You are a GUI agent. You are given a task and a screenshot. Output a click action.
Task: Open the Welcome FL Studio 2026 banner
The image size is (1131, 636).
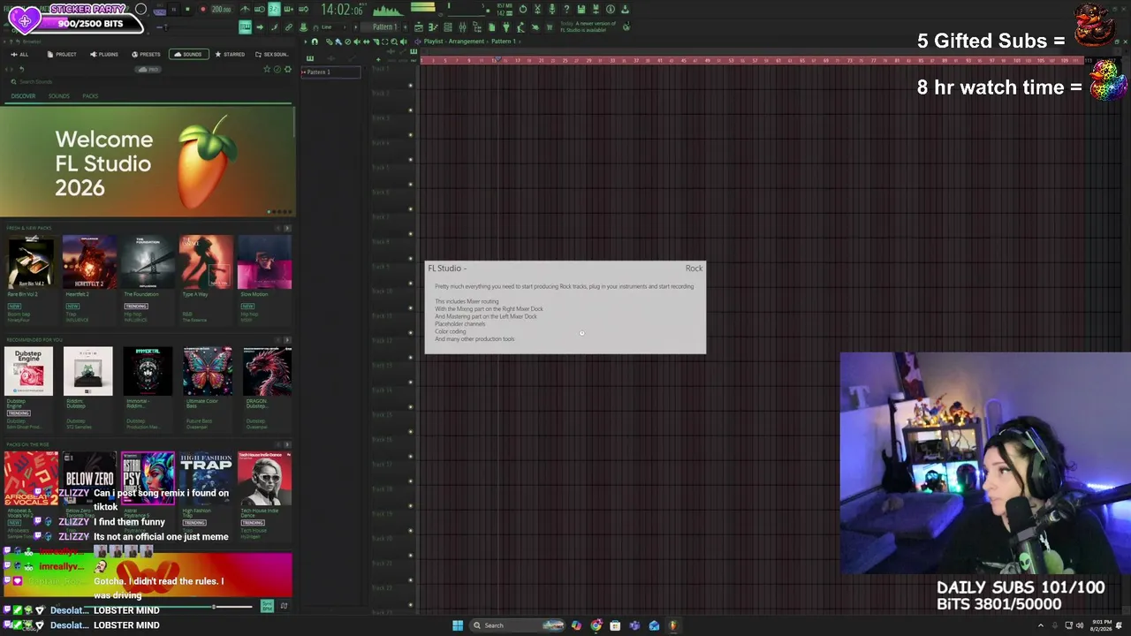(147, 161)
